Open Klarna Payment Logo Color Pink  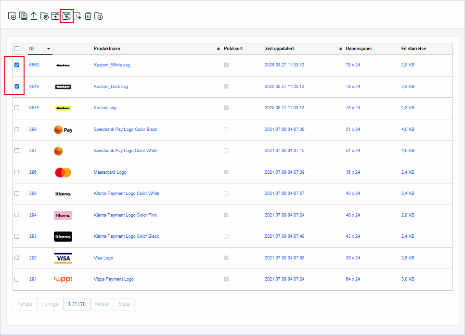[125, 215]
